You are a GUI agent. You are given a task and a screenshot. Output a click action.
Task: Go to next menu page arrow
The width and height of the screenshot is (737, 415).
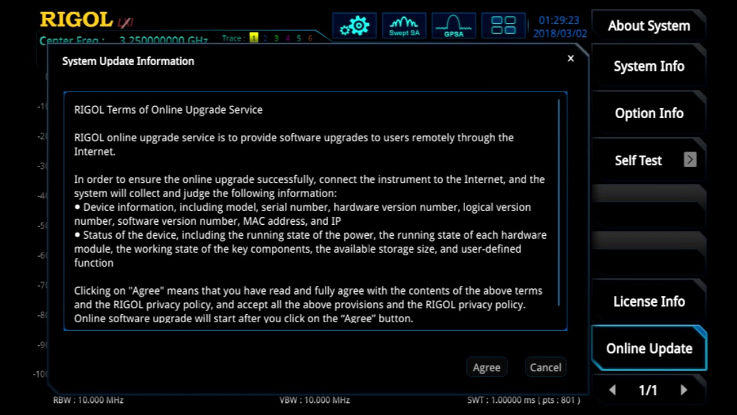[x=684, y=390]
